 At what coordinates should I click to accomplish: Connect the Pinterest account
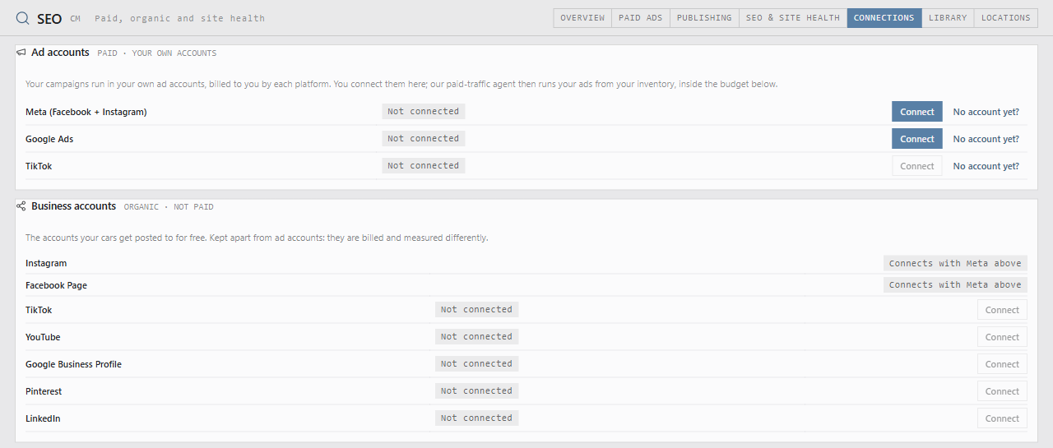1002,391
